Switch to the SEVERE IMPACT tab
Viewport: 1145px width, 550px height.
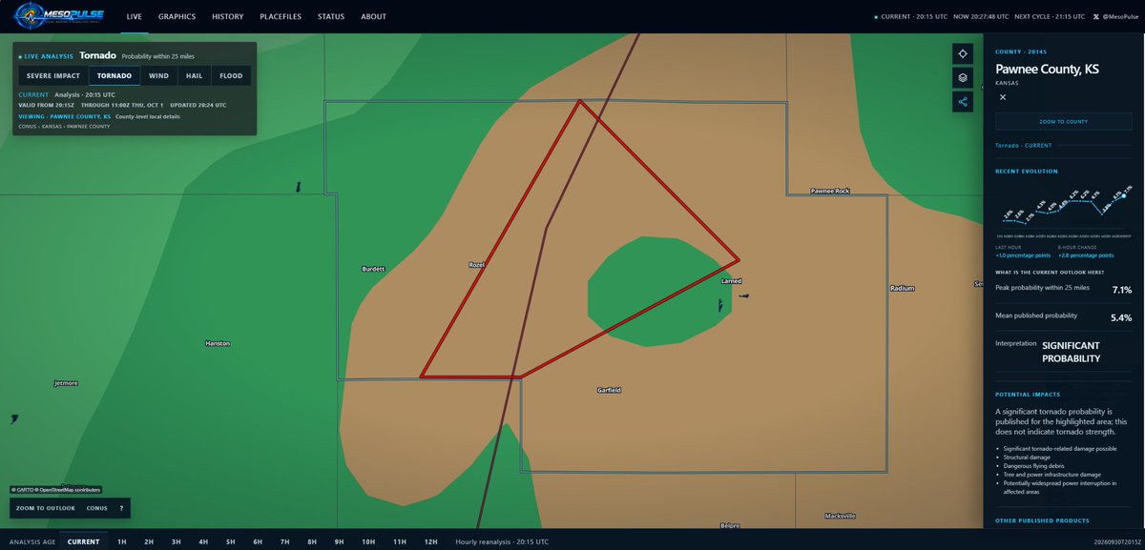point(52,75)
